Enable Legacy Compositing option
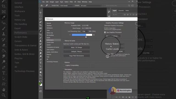This screenshot has height=99, width=176. click(64, 65)
